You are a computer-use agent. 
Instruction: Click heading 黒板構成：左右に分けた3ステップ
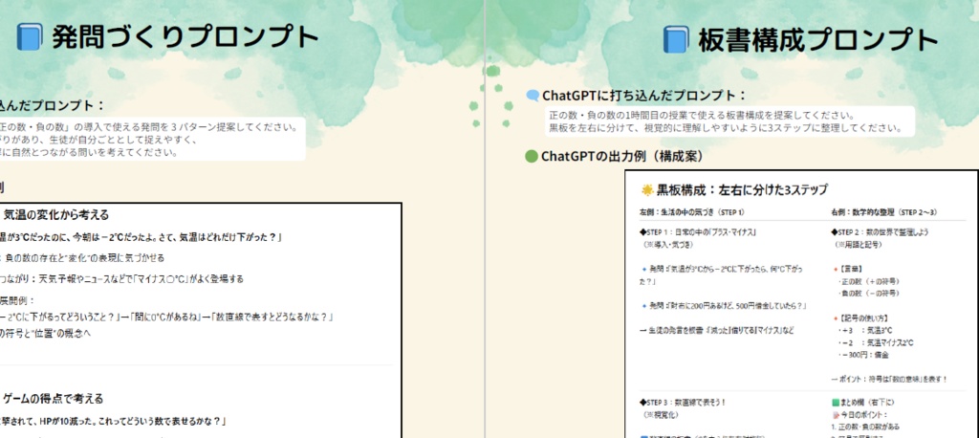coord(742,189)
